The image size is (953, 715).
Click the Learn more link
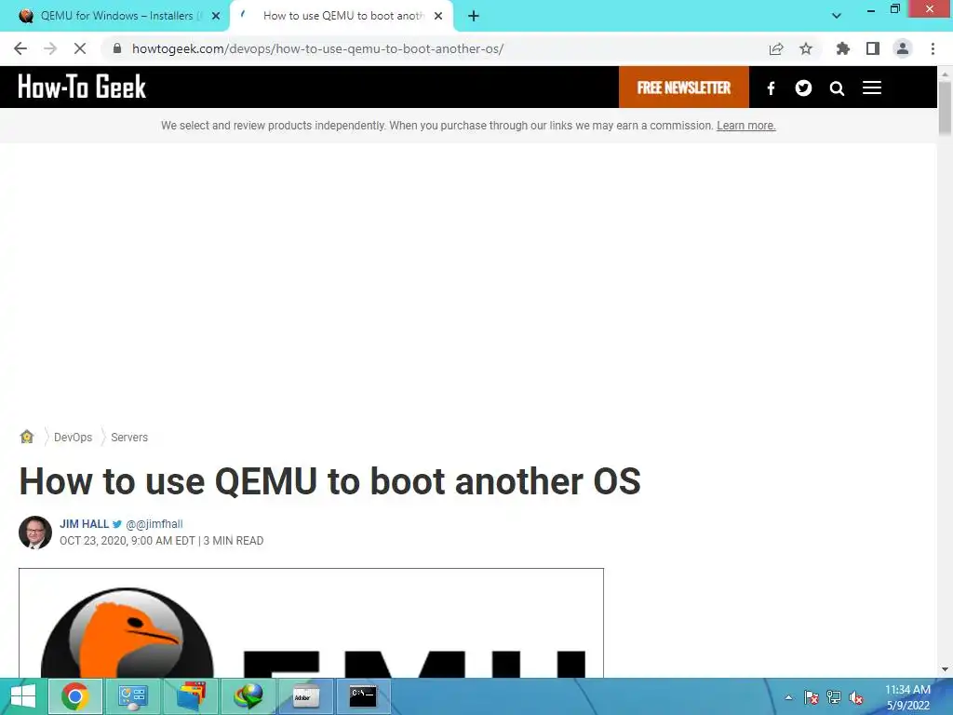tap(745, 126)
